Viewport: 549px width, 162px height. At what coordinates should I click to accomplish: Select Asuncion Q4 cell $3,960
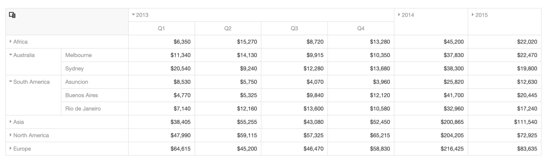click(x=381, y=82)
